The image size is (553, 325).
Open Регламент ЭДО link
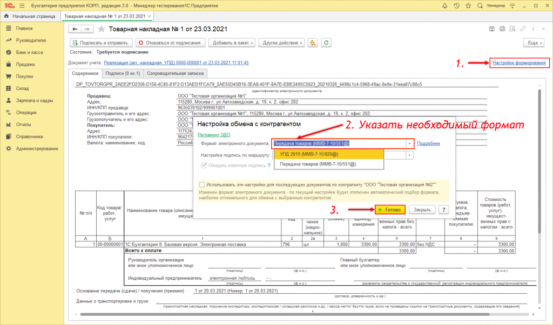[214, 135]
